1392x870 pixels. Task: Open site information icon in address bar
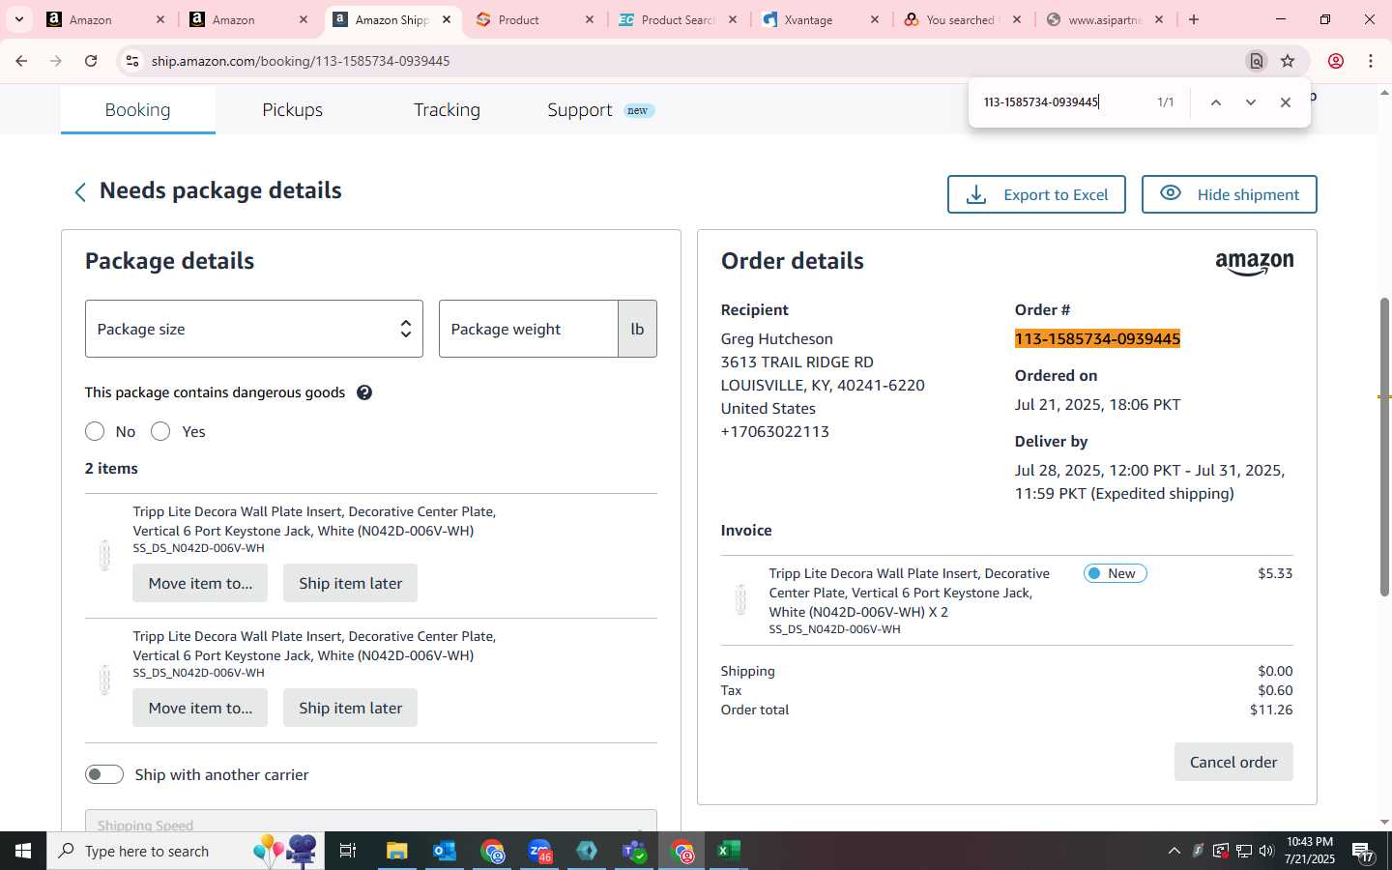click(131, 61)
